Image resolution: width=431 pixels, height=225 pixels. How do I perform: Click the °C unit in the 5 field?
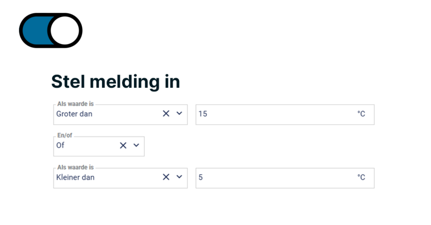pyautogui.click(x=361, y=177)
